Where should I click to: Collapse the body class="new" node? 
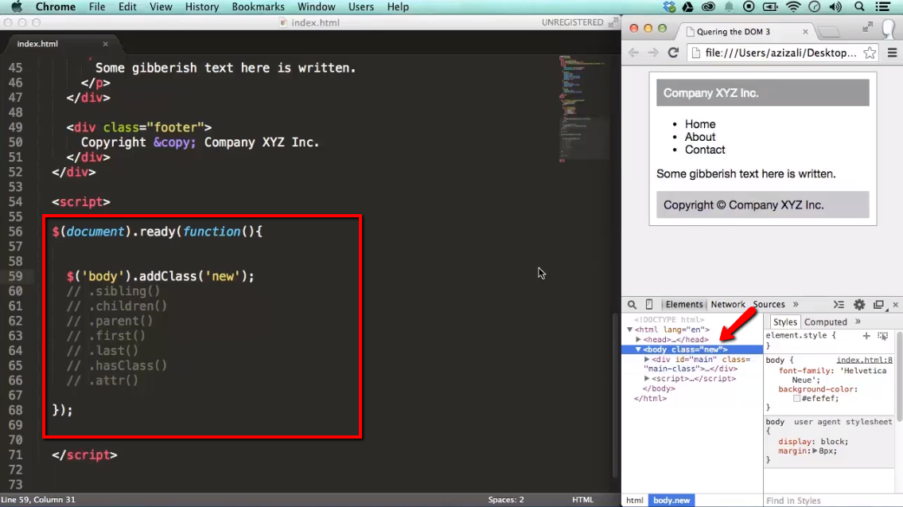point(638,349)
